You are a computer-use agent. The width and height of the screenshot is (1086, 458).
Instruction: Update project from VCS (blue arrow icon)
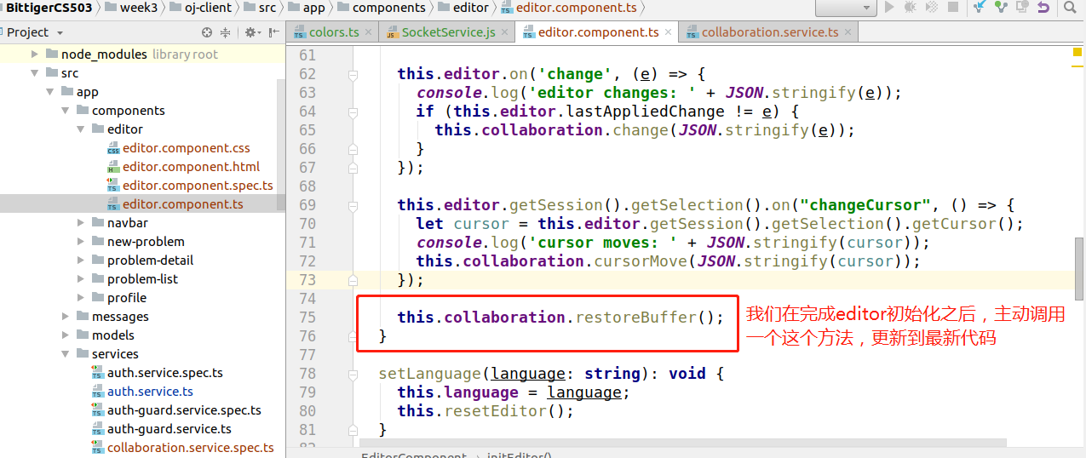[980, 8]
